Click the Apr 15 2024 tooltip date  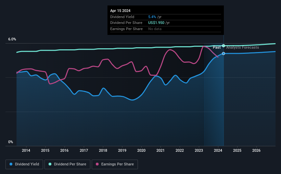coord(120,11)
